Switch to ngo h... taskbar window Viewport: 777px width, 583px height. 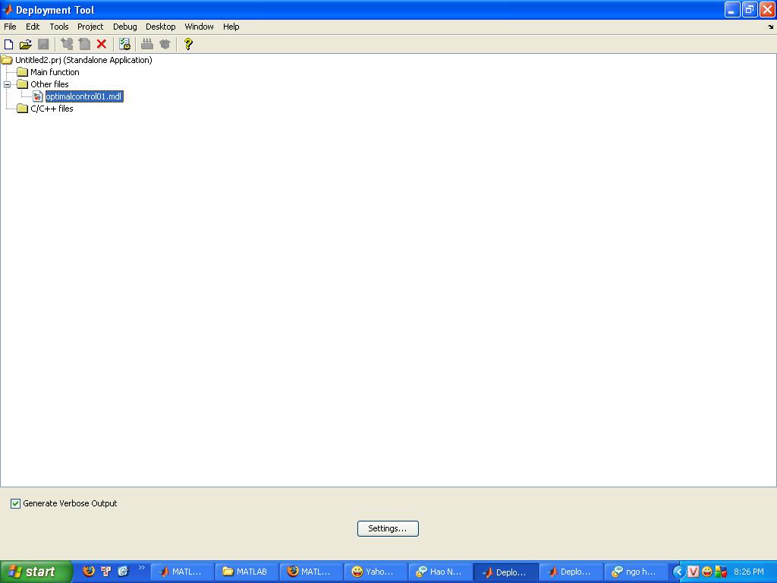[635, 572]
